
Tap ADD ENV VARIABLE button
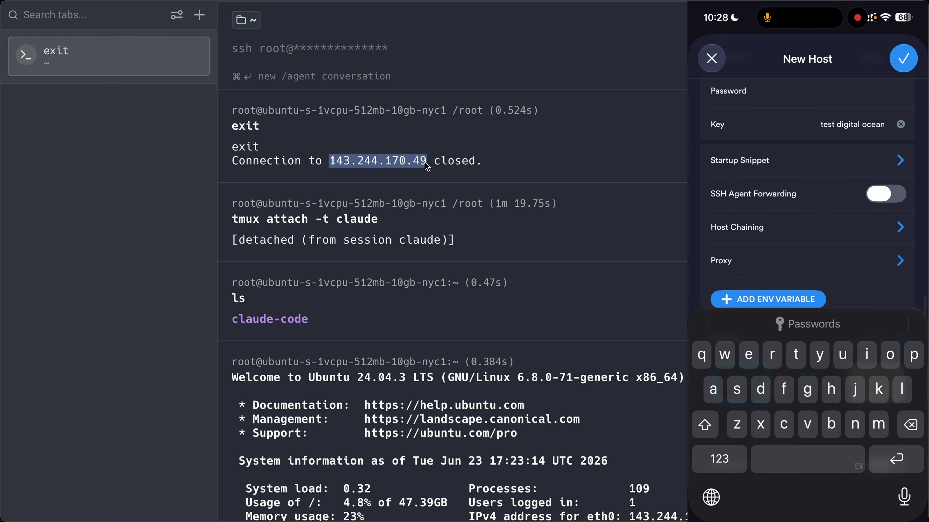click(768, 299)
